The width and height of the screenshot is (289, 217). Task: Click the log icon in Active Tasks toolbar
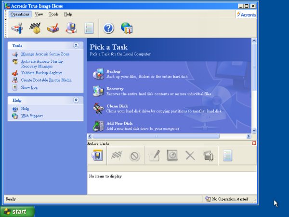(228, 156)
